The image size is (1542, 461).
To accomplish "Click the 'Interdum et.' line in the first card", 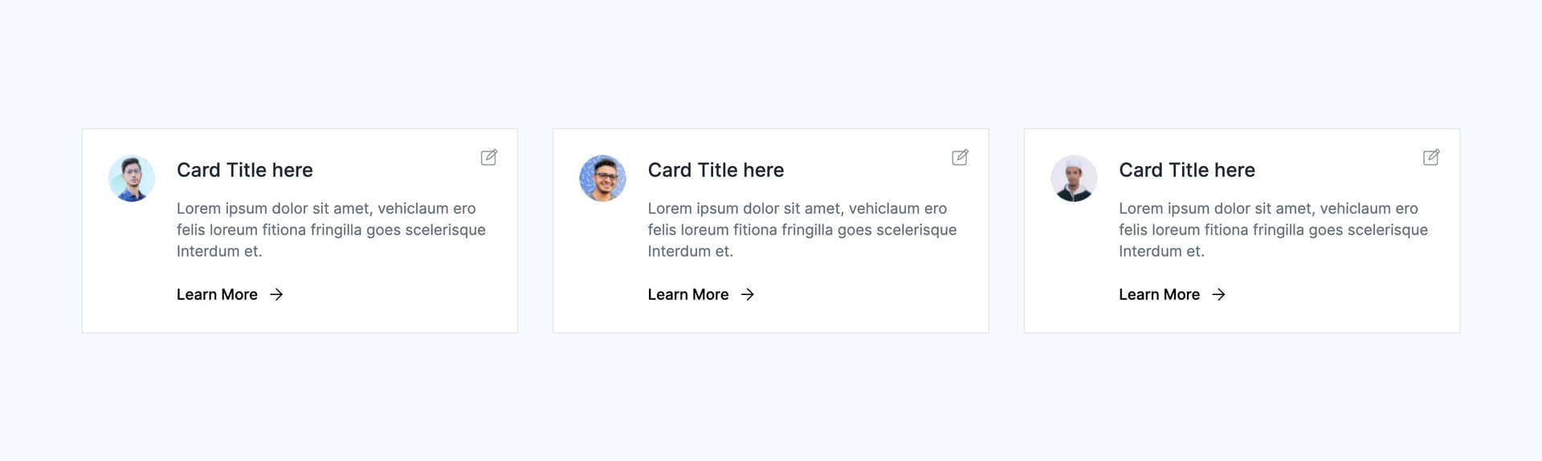I will [x=219, y=251].
